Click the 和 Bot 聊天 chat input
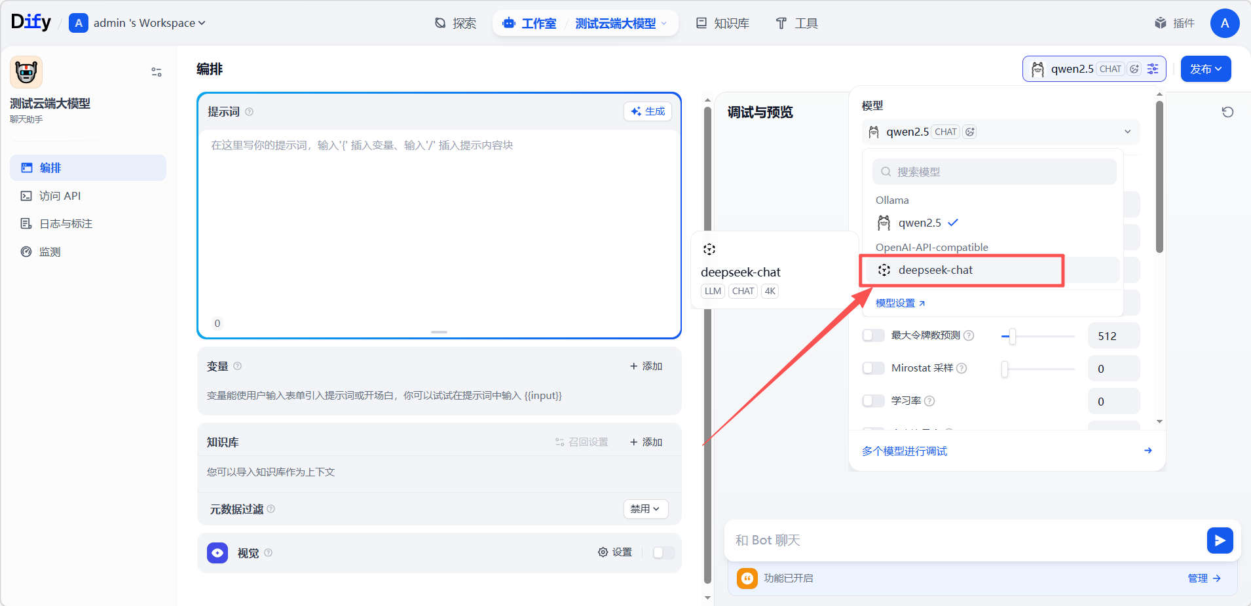 click(x=966, y=540)
